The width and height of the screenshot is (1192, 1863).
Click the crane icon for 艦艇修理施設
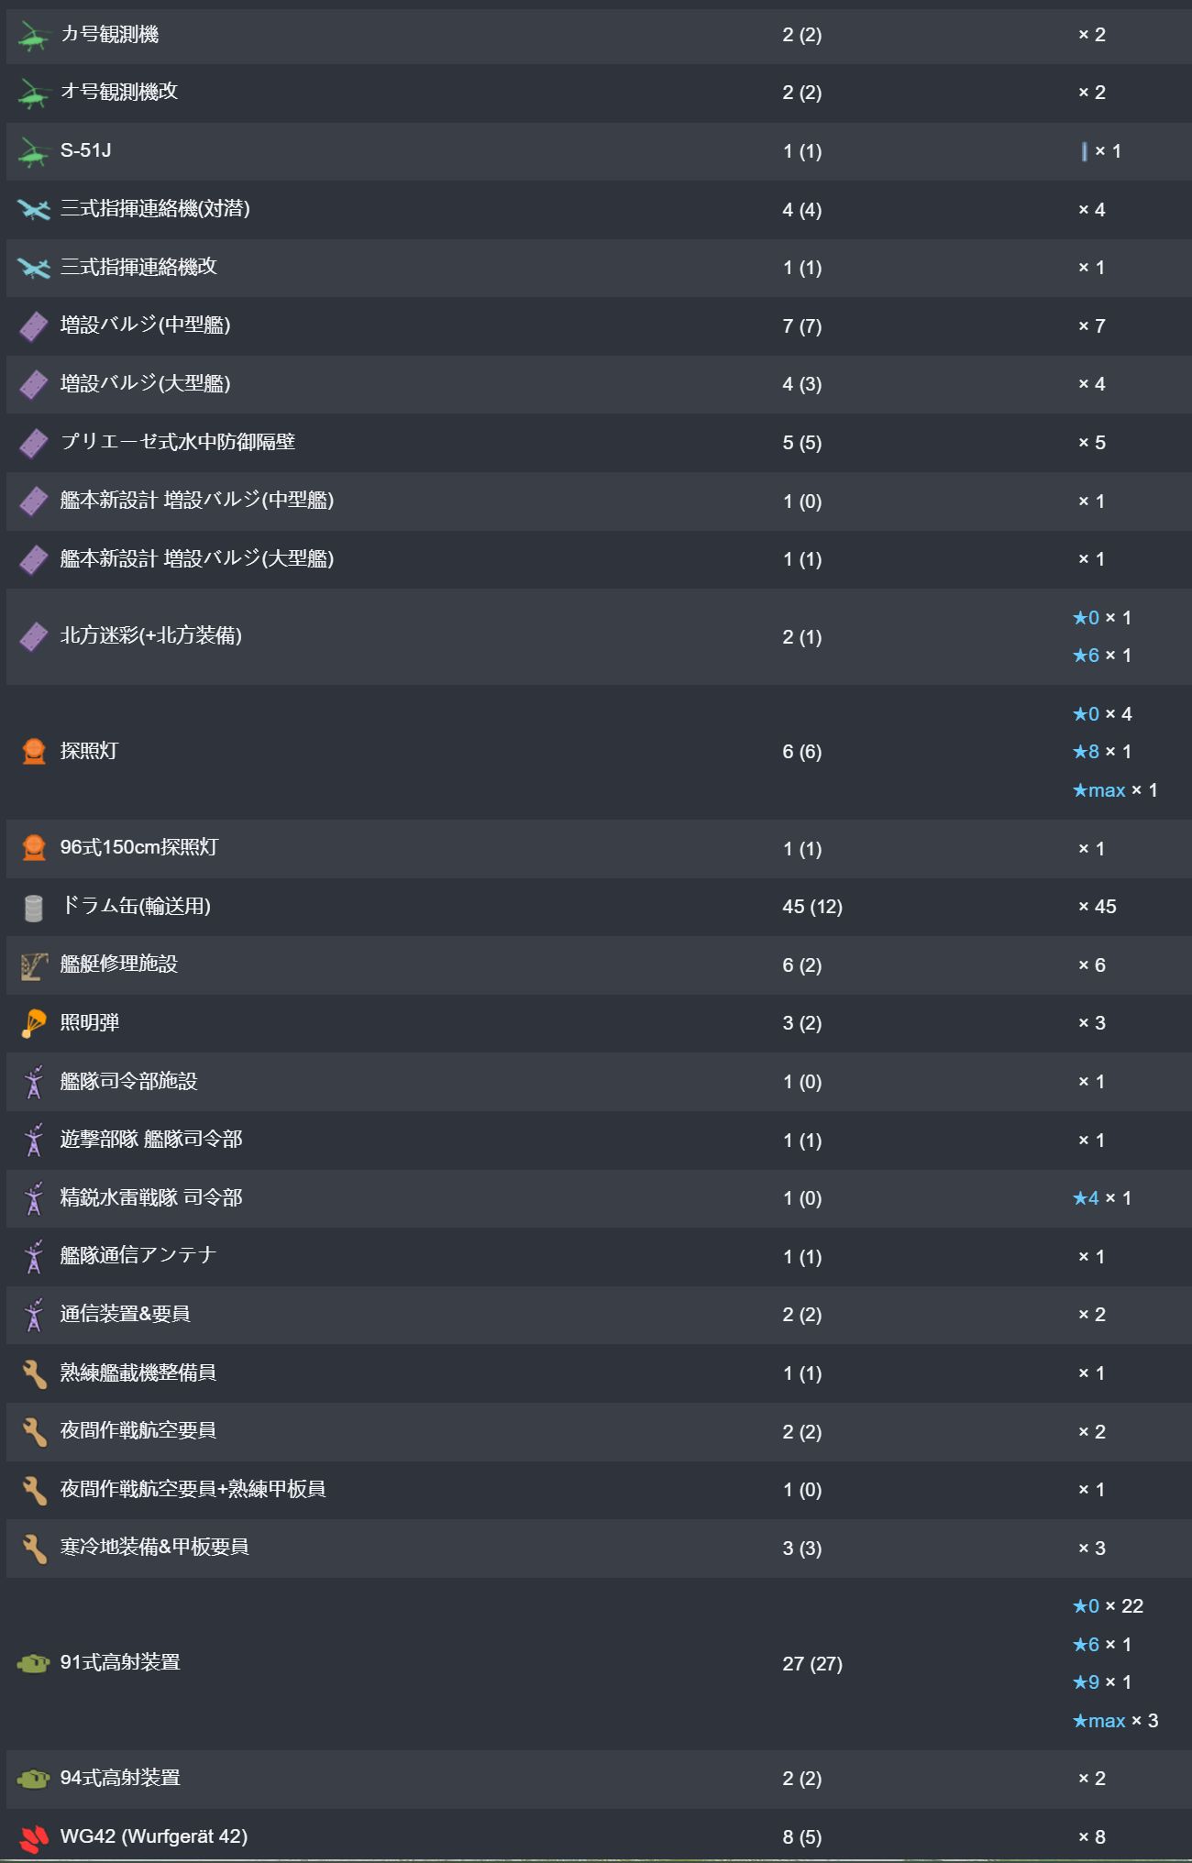(x=34, y=965)
